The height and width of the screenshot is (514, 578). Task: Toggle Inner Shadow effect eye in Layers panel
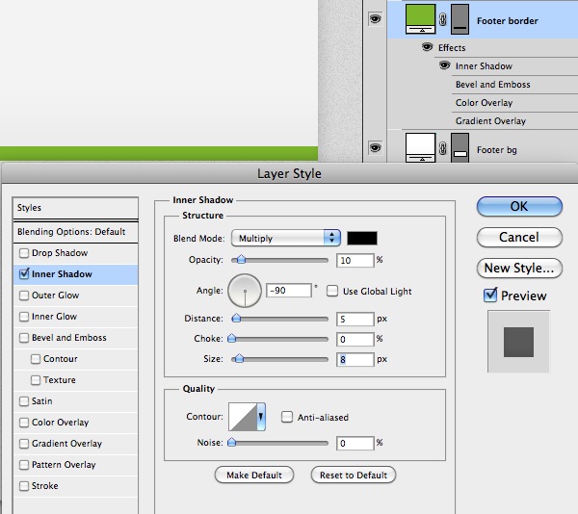(x=444, y=65)
